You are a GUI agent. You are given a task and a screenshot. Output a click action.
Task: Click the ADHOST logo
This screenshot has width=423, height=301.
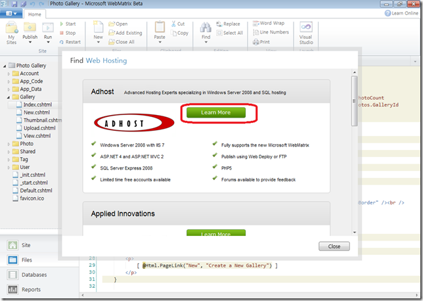click(134, 122)
